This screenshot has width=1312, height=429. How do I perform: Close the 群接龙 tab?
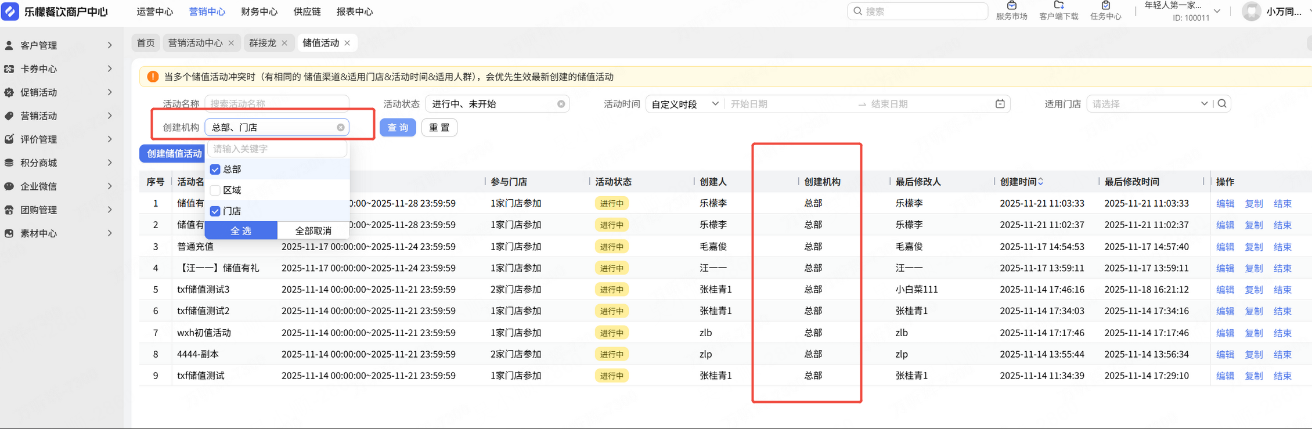284,43
